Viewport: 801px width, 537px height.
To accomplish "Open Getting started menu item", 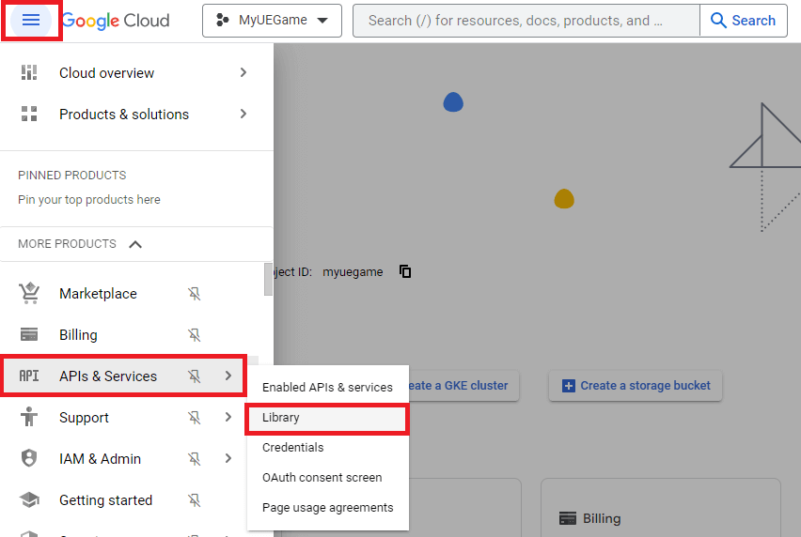I will pyautogui.click(x=105, y=500).
